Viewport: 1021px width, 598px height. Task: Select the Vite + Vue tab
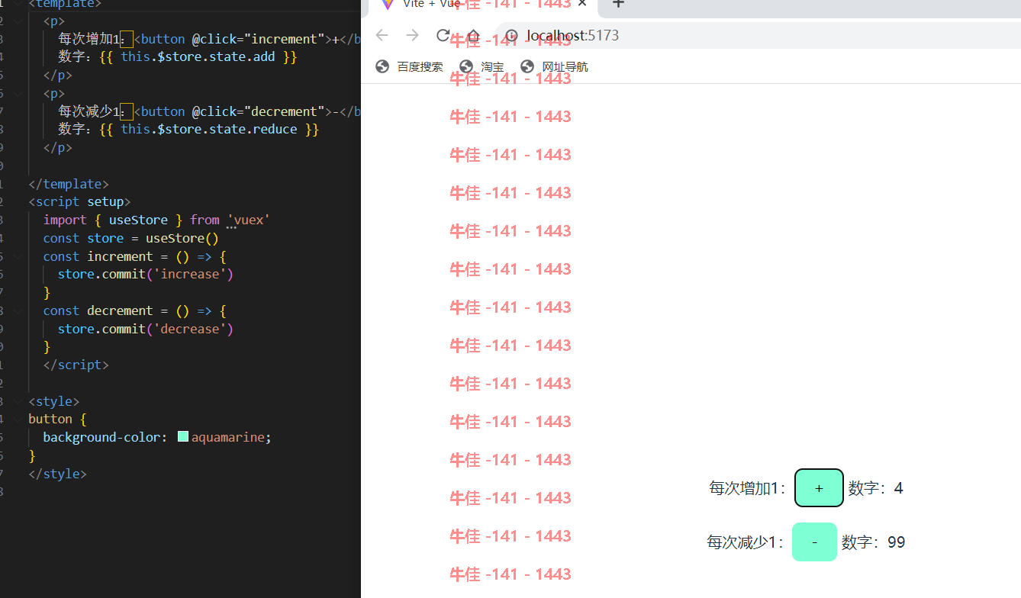(x=483, y=6)
